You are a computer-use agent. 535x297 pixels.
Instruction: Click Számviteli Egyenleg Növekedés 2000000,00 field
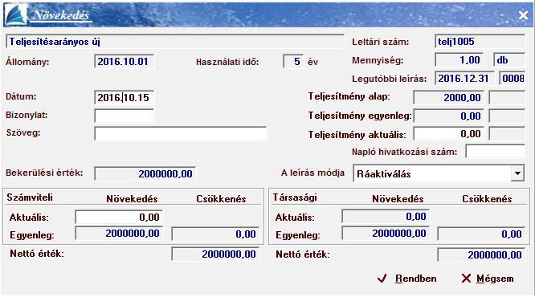tap(119, 234)
